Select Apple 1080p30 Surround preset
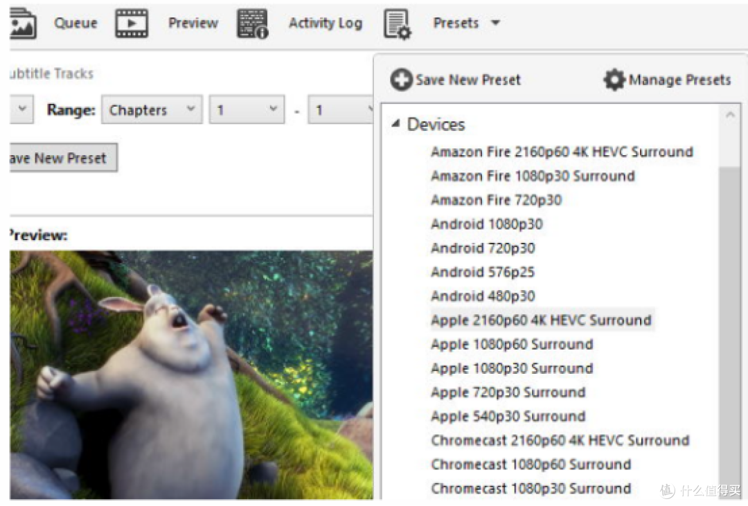Image resolution: width=748 pixels, height=506 pixels. point(512,368)
